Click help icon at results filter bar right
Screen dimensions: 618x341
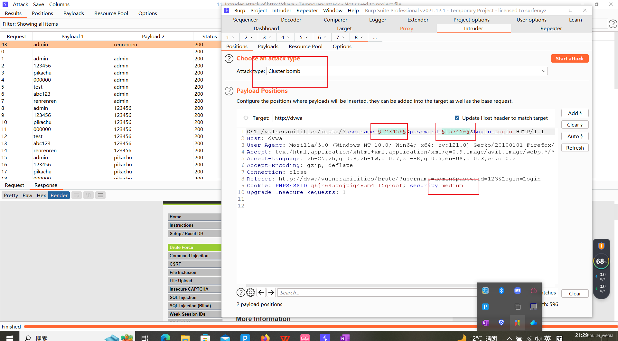point(613,24)
